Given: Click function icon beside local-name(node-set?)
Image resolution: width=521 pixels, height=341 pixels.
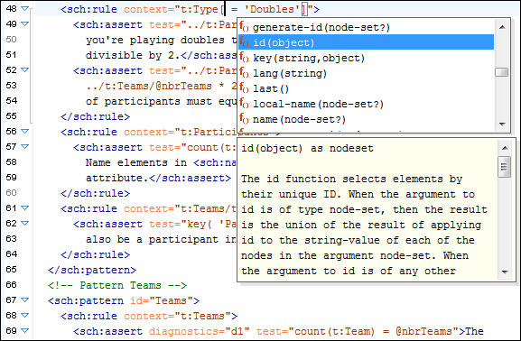Looking at the screenshot, I should [244, 103].
